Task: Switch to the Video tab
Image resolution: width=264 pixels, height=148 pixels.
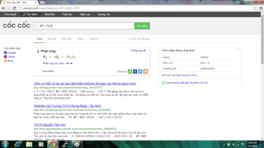Action: (x=80, y=39)
